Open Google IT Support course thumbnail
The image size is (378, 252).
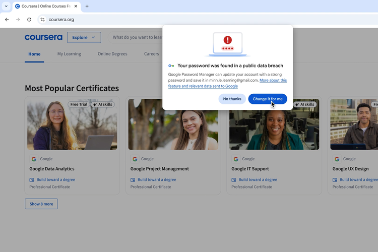point(274,130)
